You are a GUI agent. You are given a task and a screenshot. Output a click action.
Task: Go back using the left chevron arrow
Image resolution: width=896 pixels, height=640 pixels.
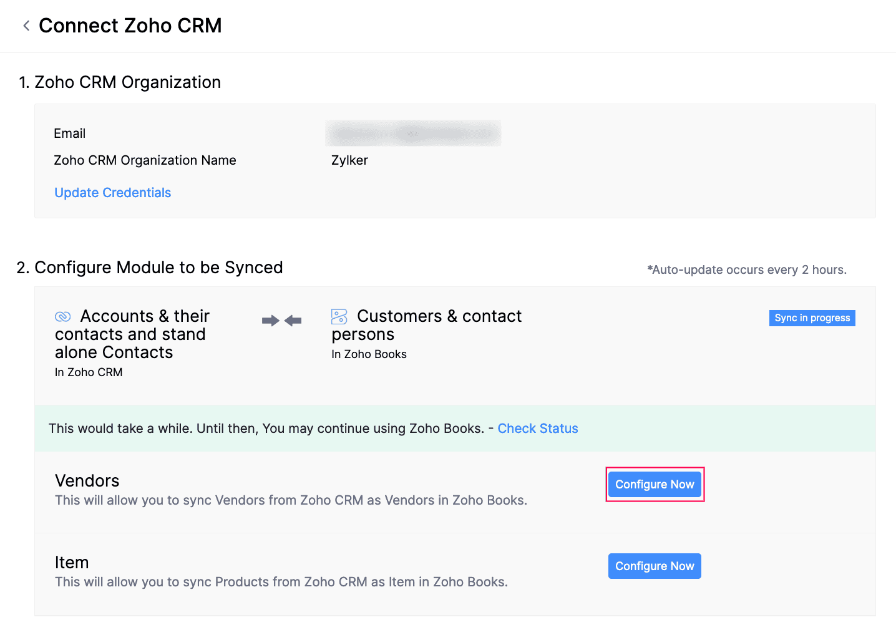(26, 26)
